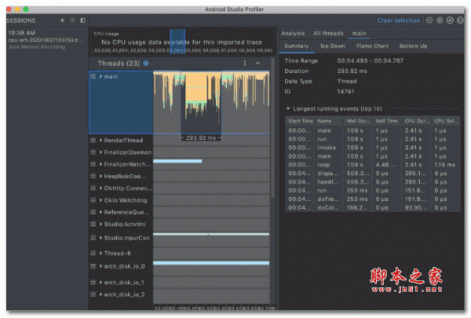Click the 293.92 ms selection label
Screen dimensions: 471x318
201,138
